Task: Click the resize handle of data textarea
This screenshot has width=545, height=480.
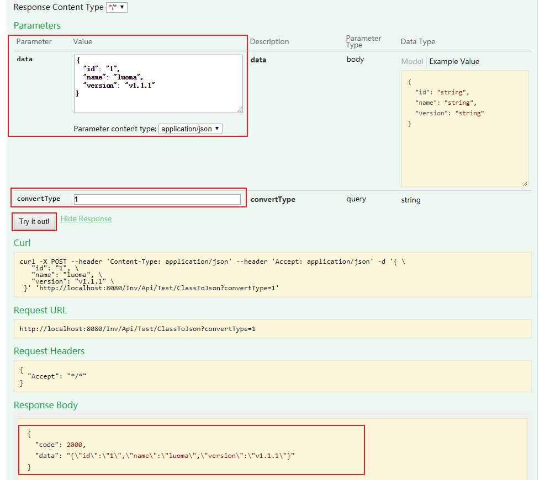Action: (x=240, y=110)
